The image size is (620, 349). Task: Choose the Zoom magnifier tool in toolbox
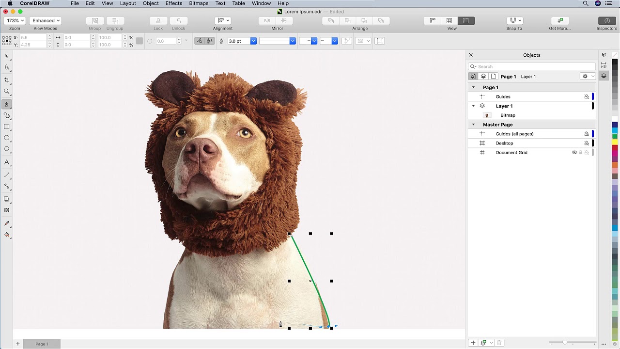click(7, 92)
